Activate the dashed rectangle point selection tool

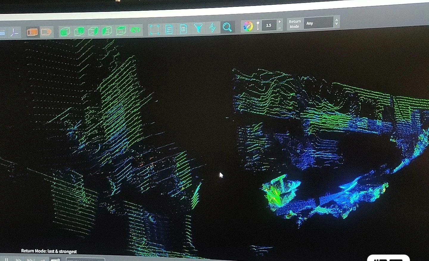154,29
